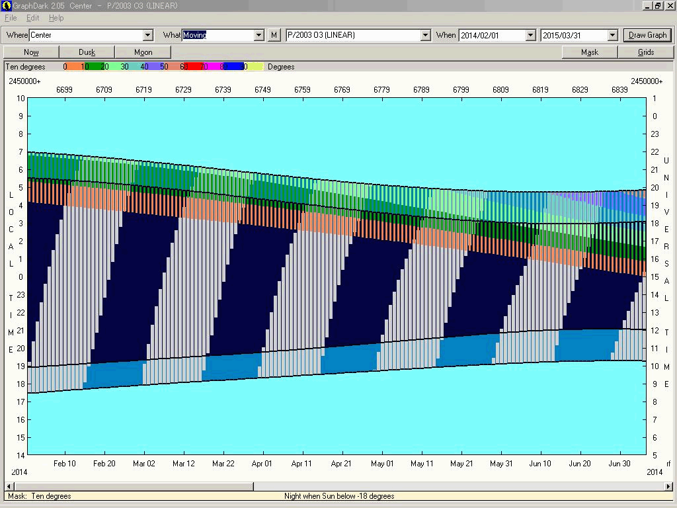This screenshot has width=677, height=508.
Task: Open the File menu
Action: point(11,18)
